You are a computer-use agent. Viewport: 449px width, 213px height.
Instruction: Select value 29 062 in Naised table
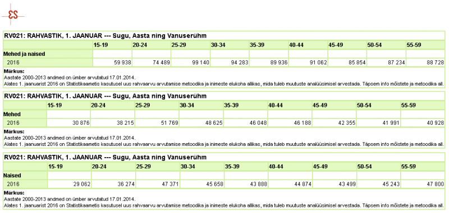point(81,184)
